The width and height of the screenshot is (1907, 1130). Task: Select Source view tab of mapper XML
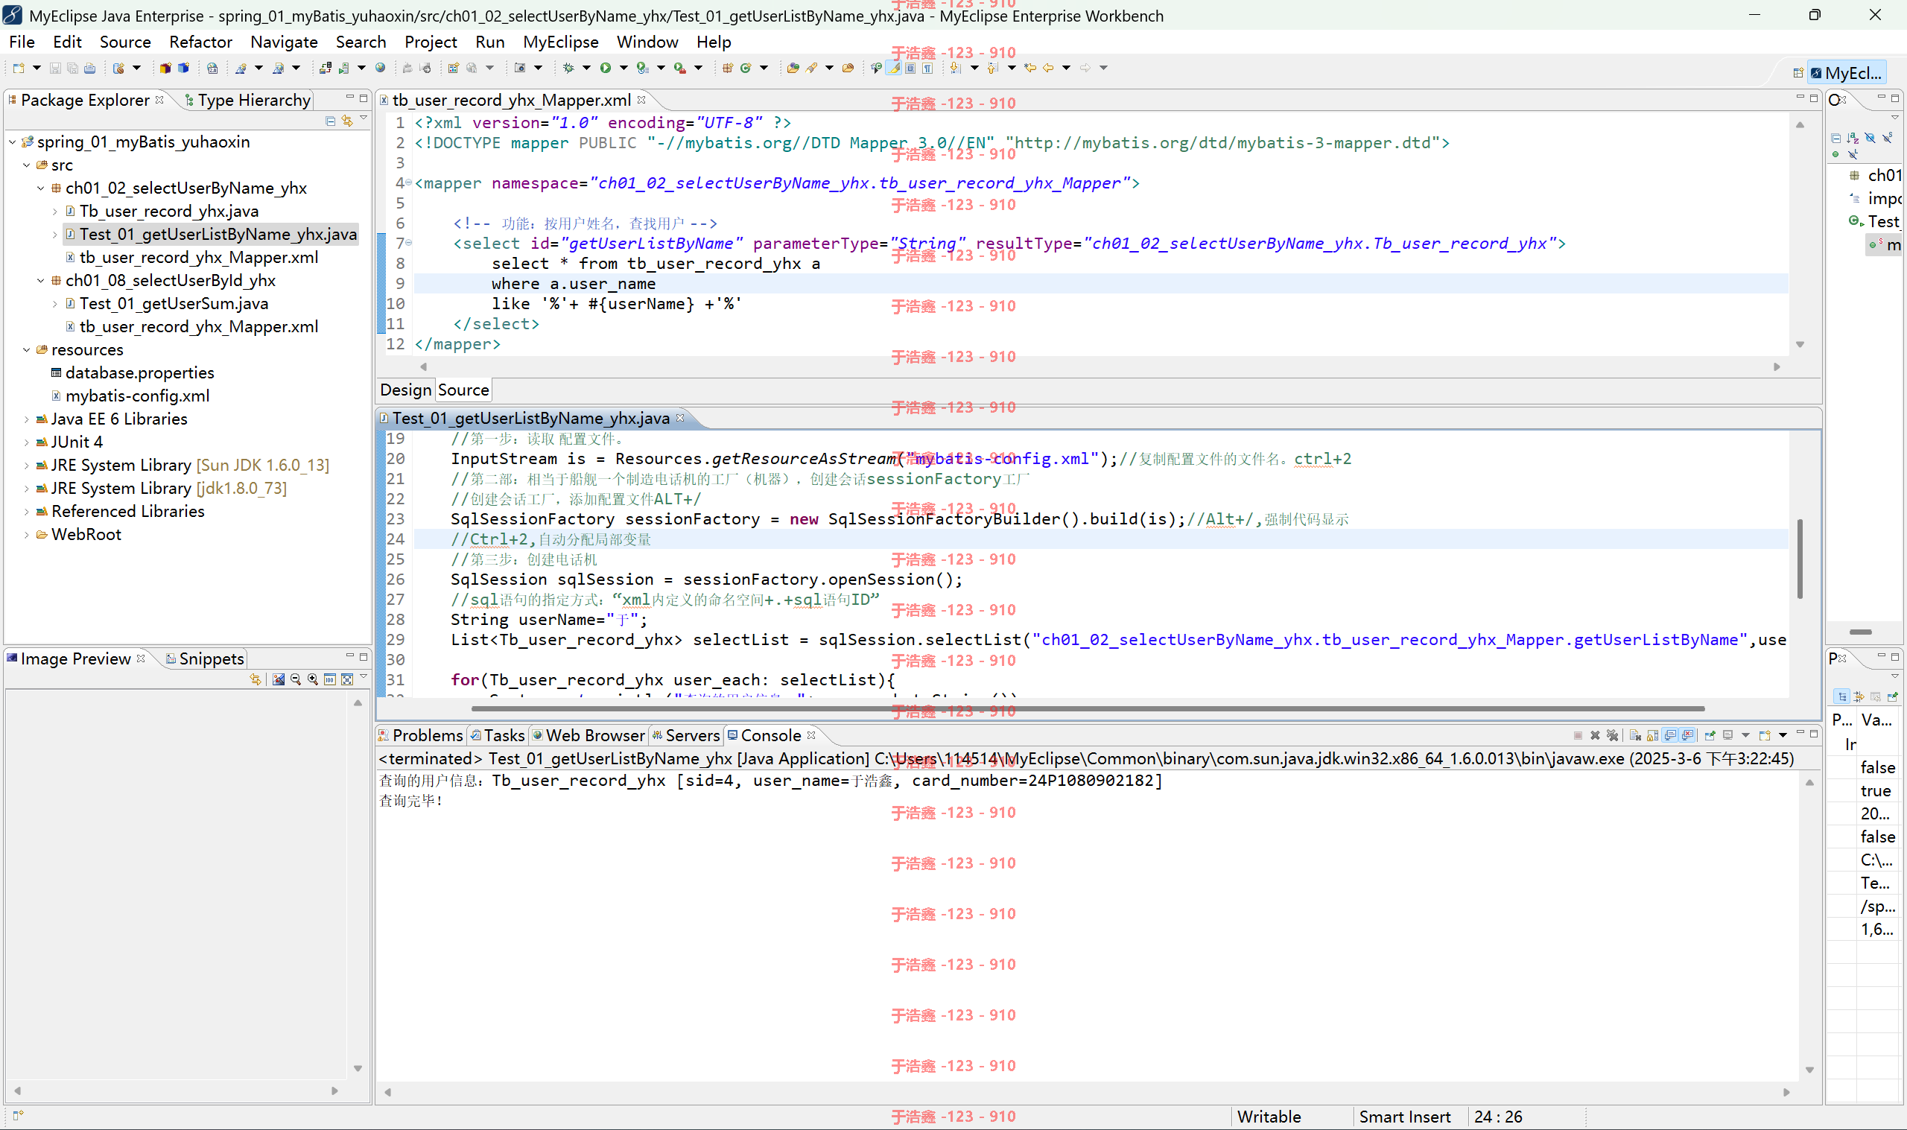pos(463,390)
